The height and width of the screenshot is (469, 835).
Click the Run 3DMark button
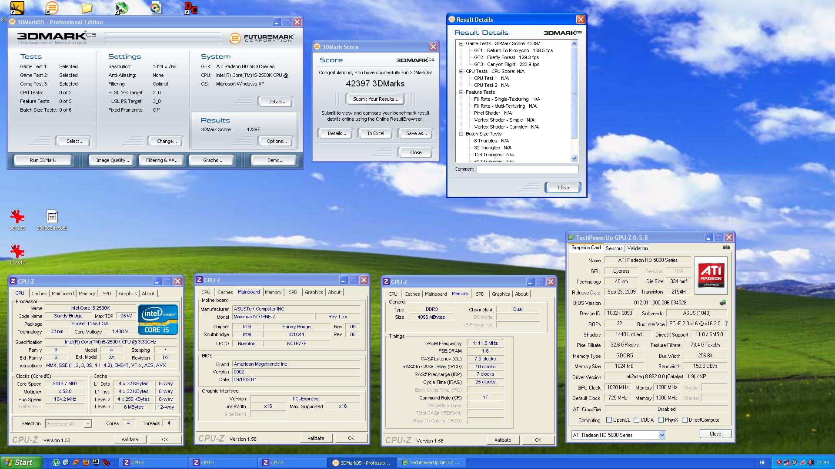click(43, 160)
